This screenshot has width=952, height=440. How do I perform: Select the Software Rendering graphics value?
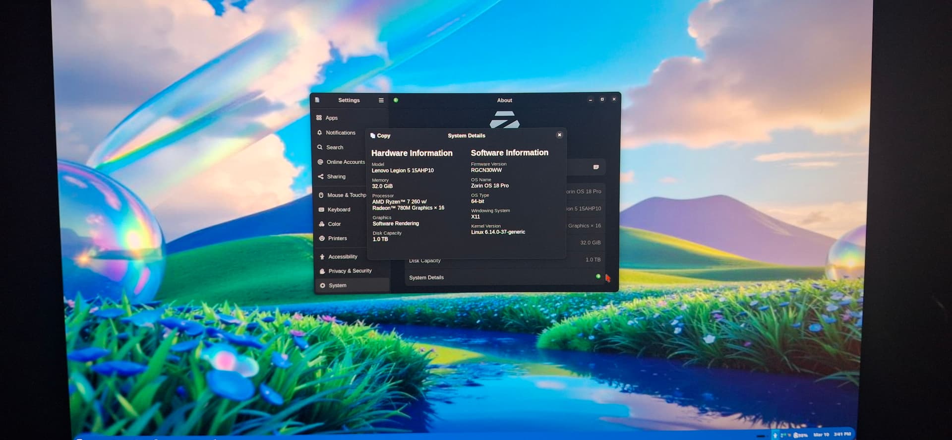coord(396,223)
